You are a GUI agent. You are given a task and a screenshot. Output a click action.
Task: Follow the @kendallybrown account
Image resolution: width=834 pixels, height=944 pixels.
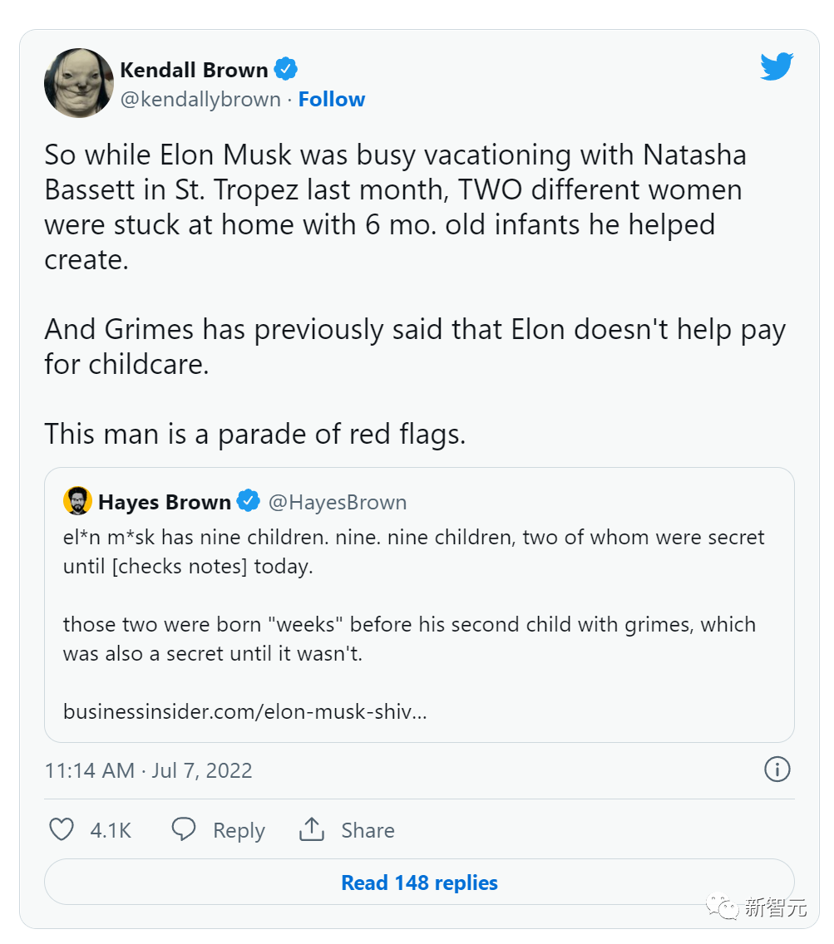pos(332,100)
